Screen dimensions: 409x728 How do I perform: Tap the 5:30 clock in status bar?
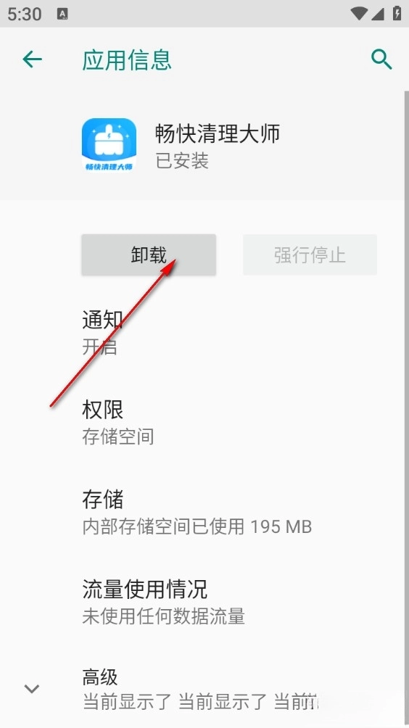(x=25, y=14)
